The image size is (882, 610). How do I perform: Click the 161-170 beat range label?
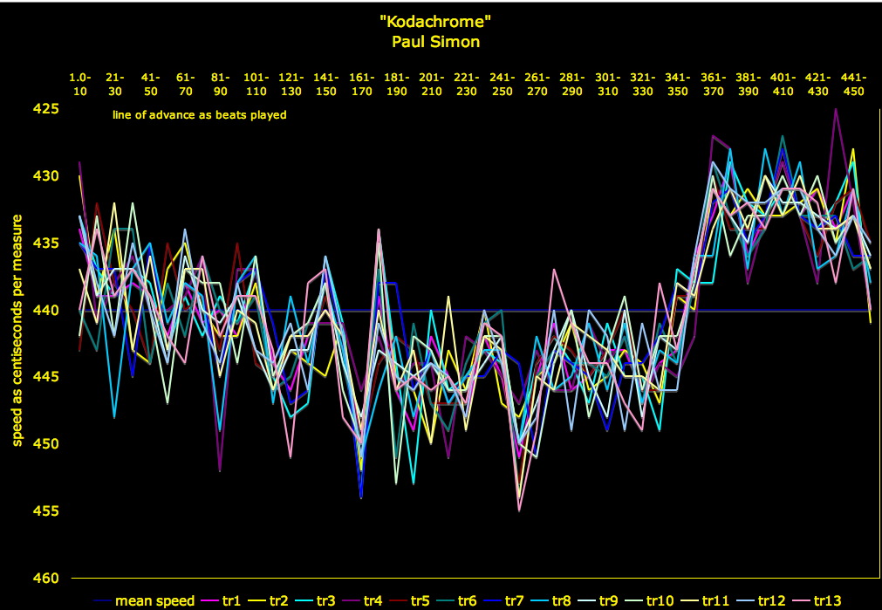[360, 84]
